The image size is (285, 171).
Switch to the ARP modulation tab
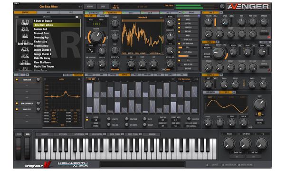pyautogui.click(x=102, y=75)
